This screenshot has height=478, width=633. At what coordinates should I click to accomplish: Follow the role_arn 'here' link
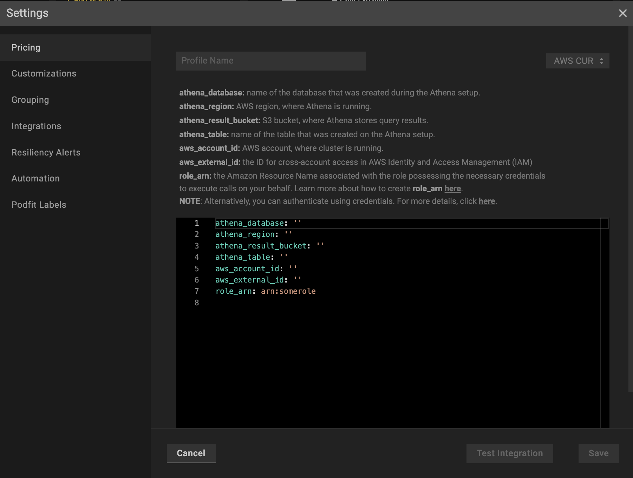pos(452,189)
